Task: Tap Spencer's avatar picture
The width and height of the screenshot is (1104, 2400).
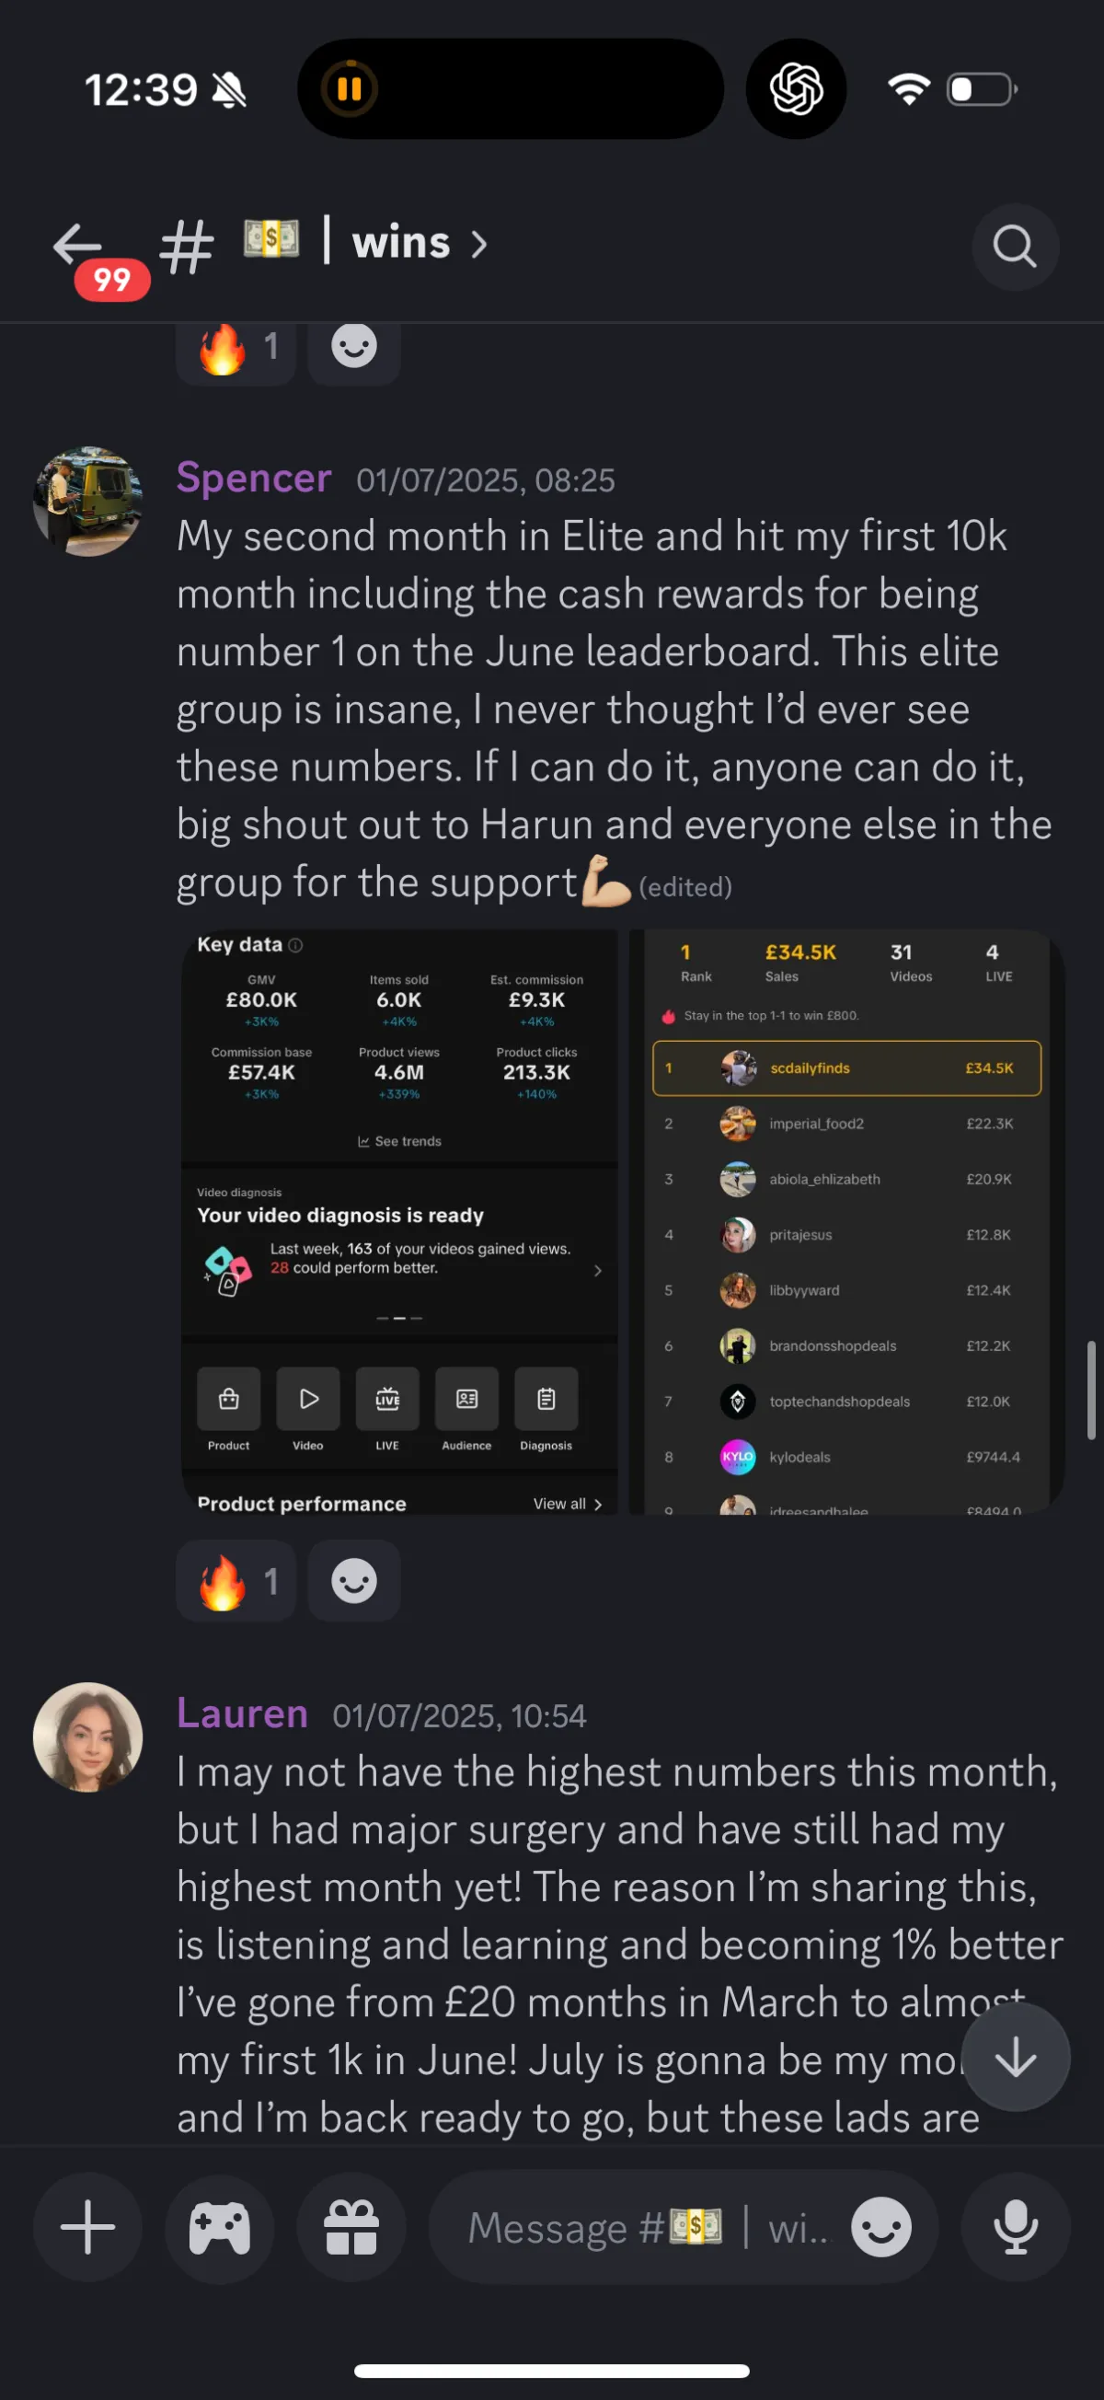Action: tap(87, 502)
